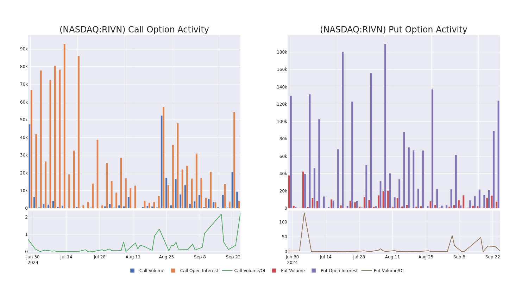Click the tall blue call volume bar above 50k

(162, 162)
